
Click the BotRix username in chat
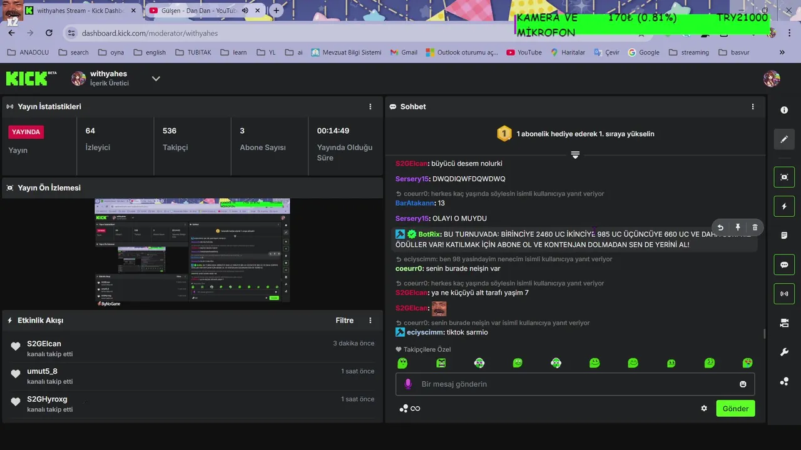click(x=429, y=234)
